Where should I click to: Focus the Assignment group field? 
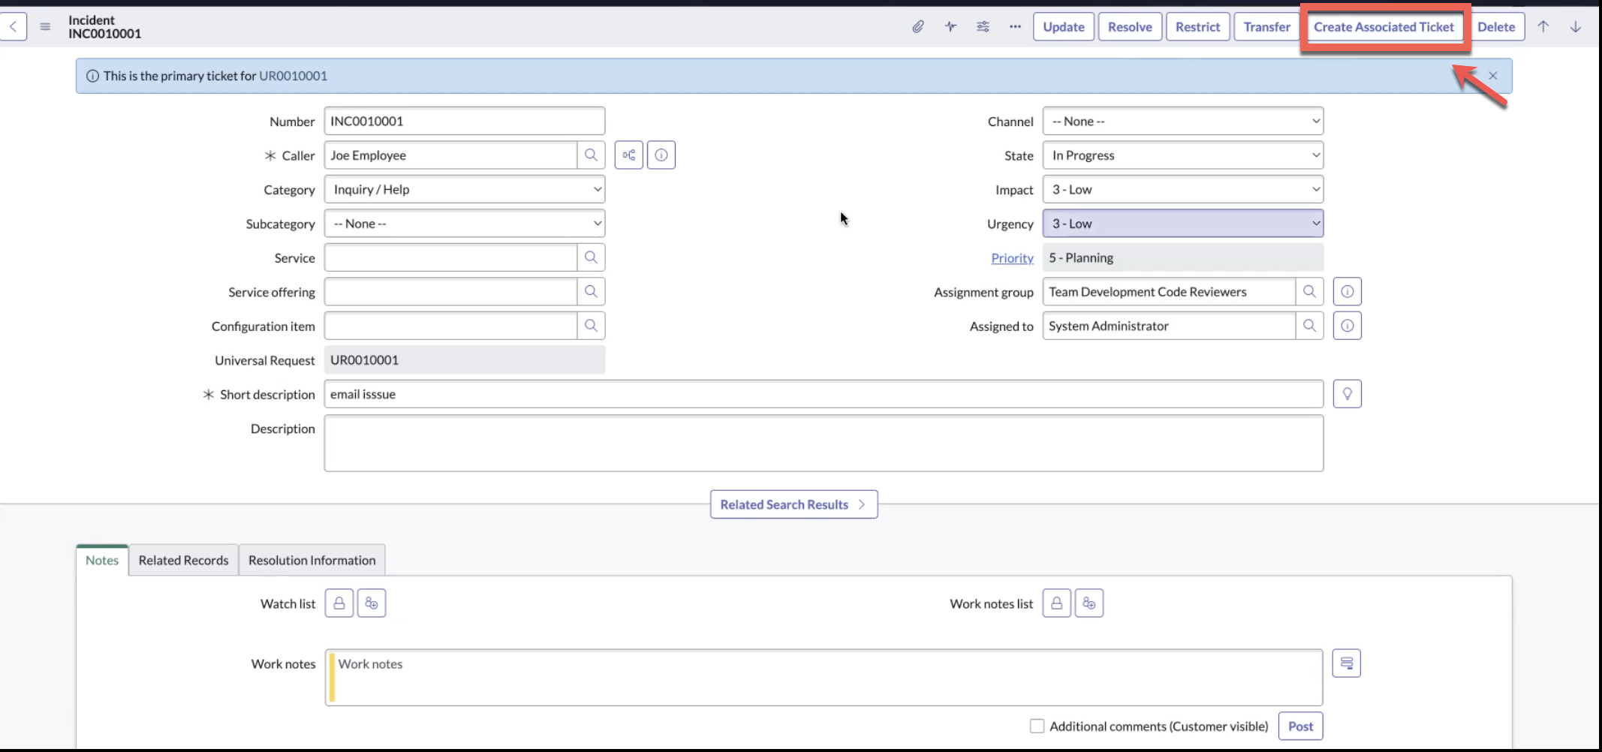[1169, 291]
